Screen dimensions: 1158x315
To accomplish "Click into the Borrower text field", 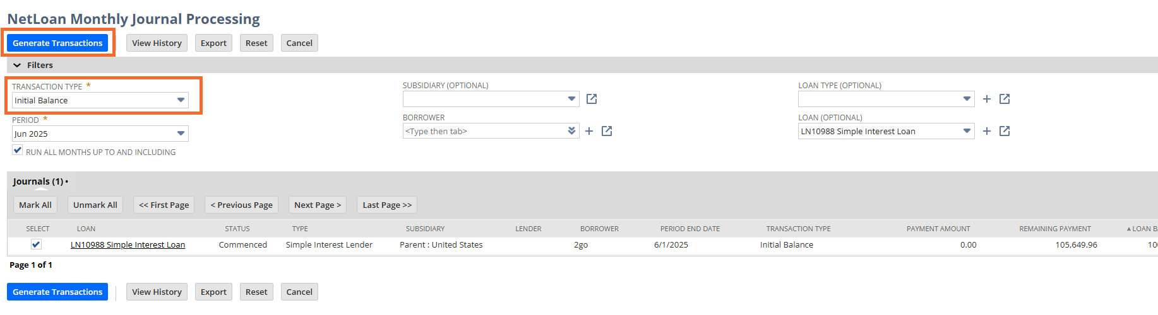I will [484, 131].
